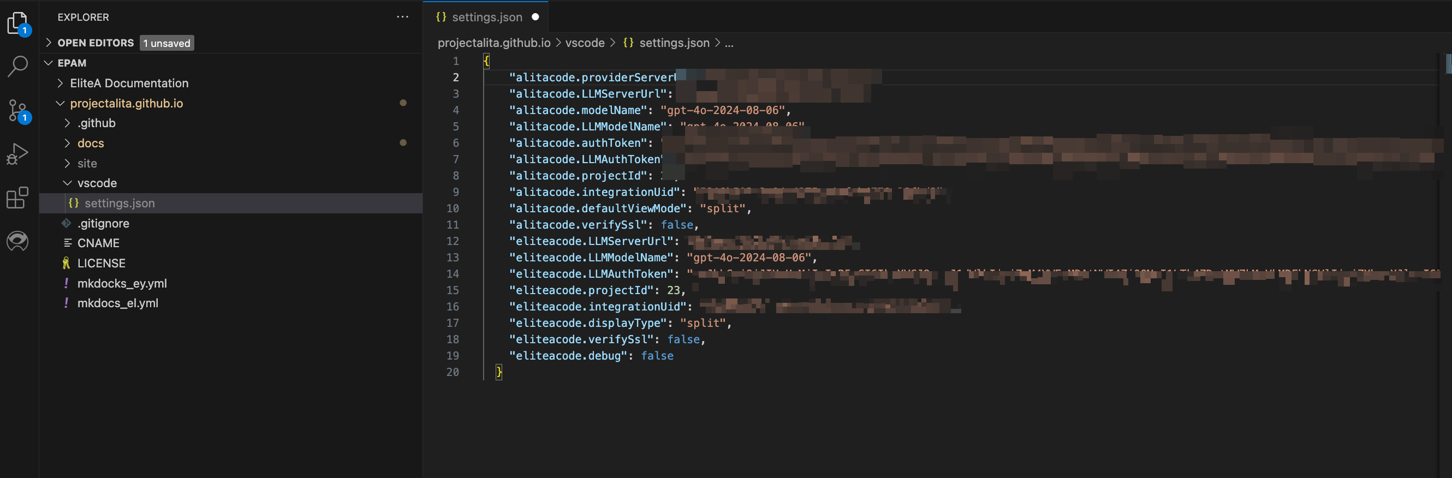This screenshot has width=1452, height=478.
Task: Click the EXPLORER panel title
Action: 84,17
